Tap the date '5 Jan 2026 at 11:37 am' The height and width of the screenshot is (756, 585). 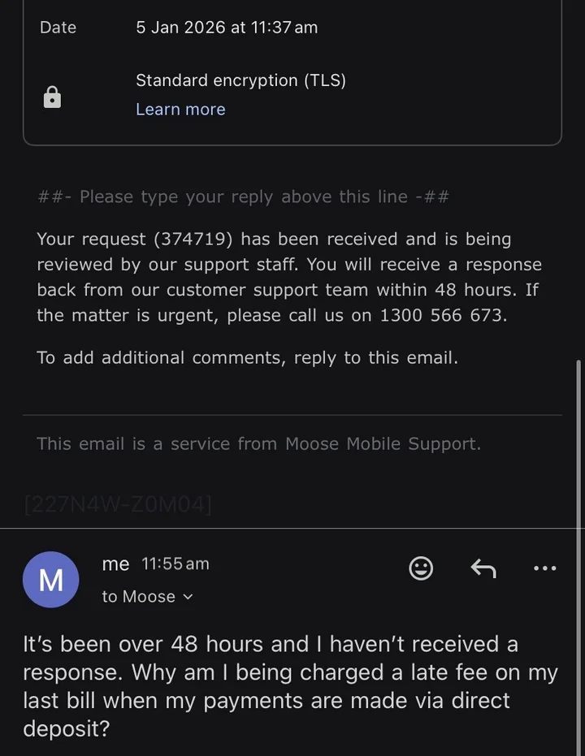click(x=227, y=28)
